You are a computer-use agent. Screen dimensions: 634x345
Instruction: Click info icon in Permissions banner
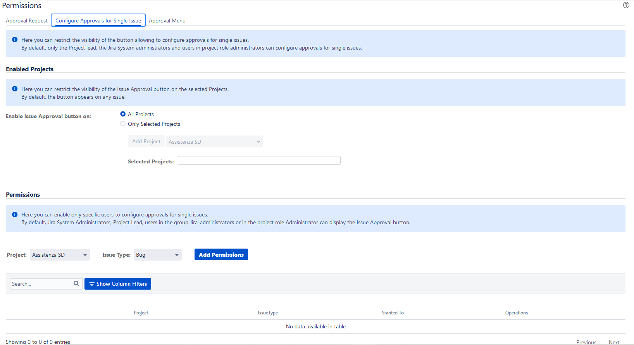[15, 214]
